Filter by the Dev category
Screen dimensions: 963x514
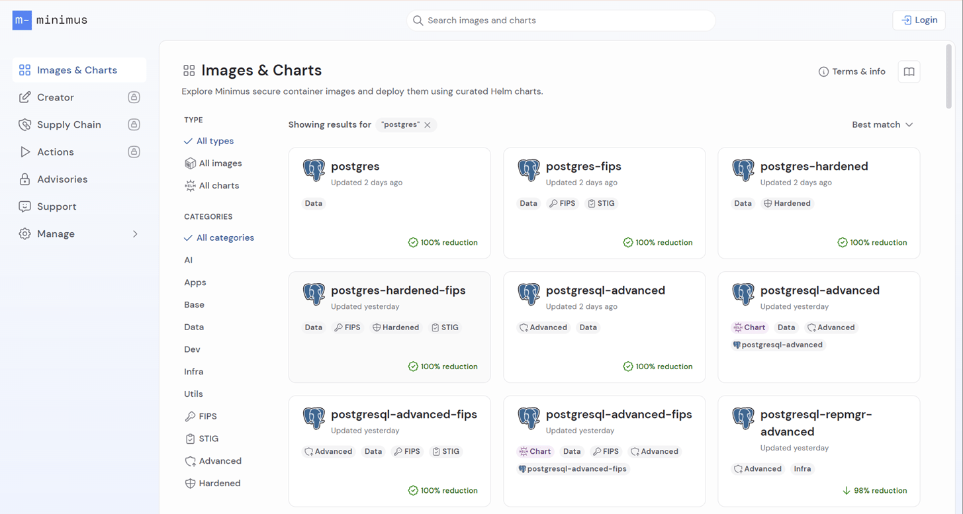click(192, 349)
